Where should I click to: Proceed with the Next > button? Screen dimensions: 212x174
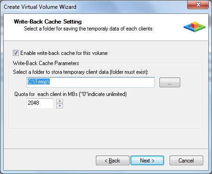point(147,161)
